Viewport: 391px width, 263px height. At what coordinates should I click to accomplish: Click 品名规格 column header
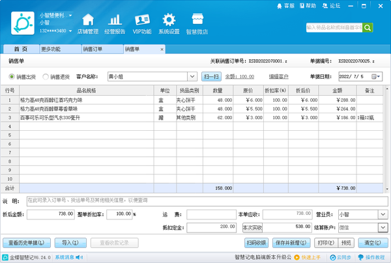click(86, 90)
